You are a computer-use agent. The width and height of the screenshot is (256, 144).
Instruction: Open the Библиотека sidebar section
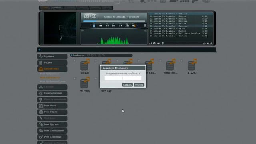pos(52,69)
